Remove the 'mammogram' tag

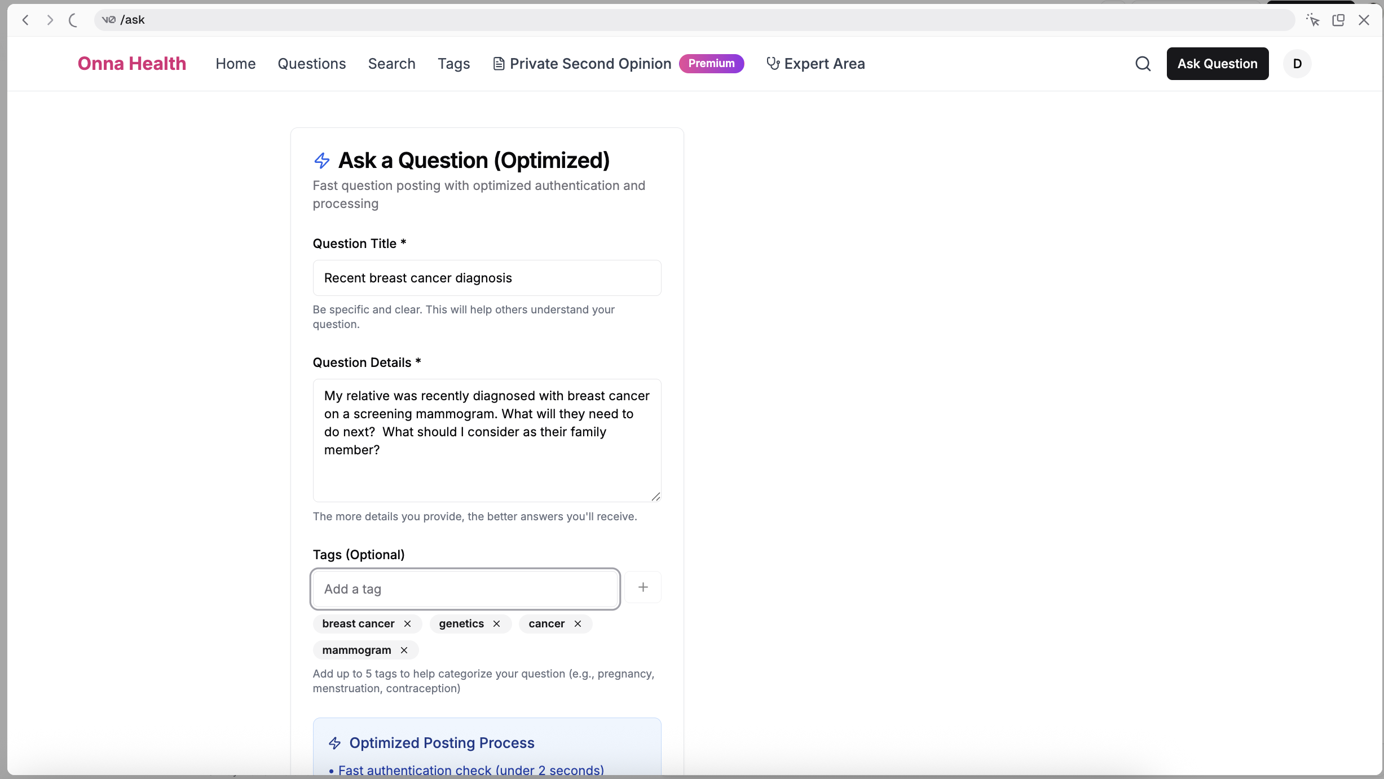click(x=404, y=650)
